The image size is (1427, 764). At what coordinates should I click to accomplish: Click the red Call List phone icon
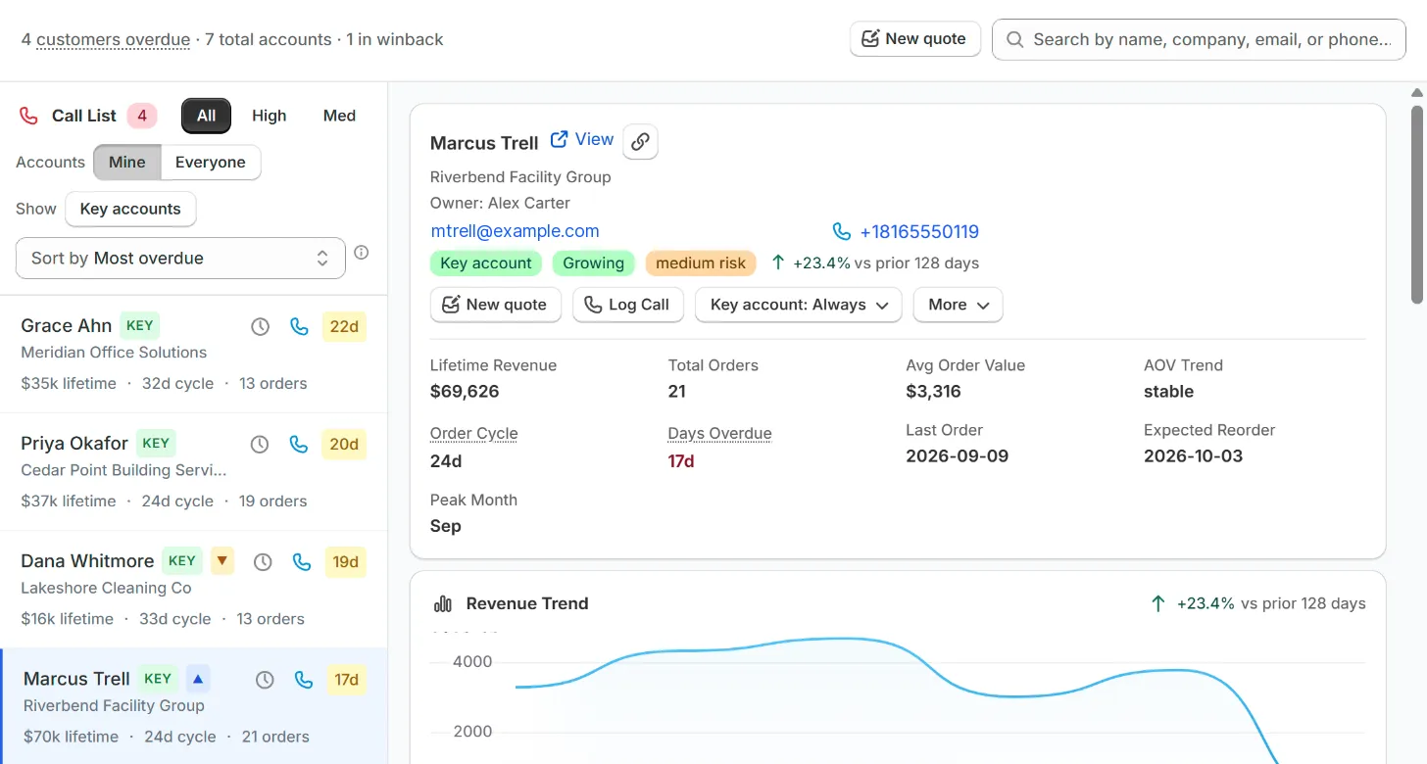[x=28, y=116]
